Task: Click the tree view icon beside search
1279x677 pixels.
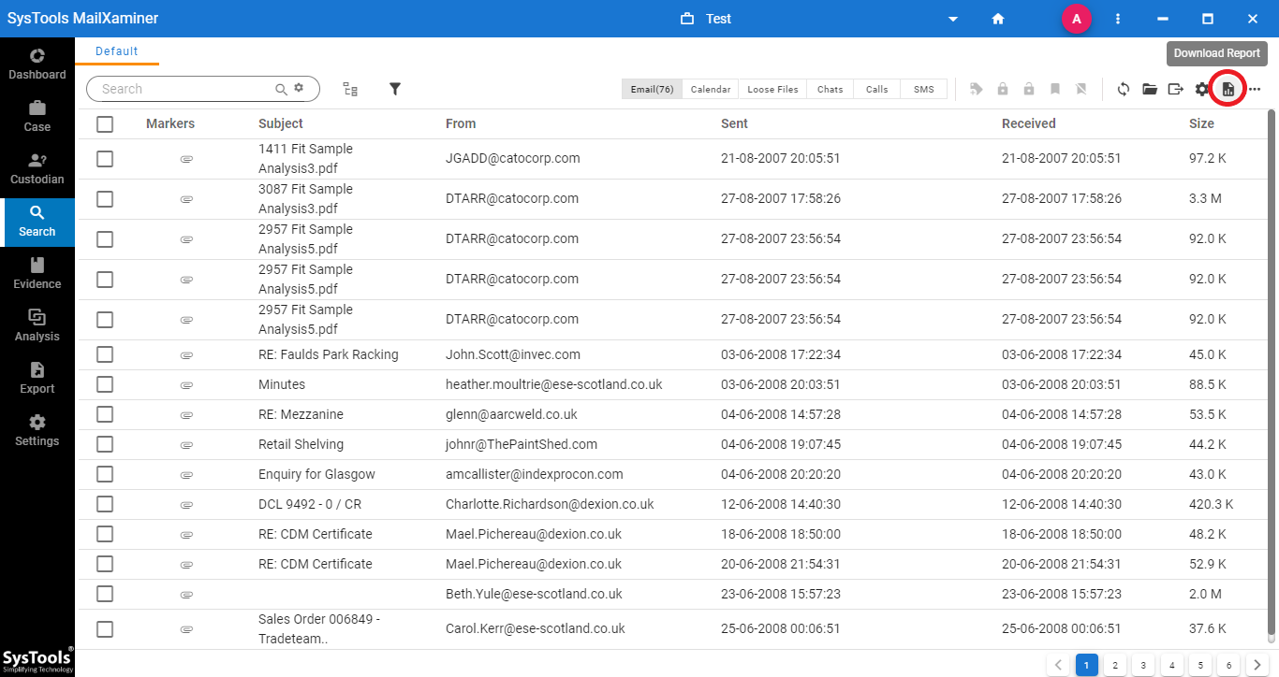Action: (350, 89)
